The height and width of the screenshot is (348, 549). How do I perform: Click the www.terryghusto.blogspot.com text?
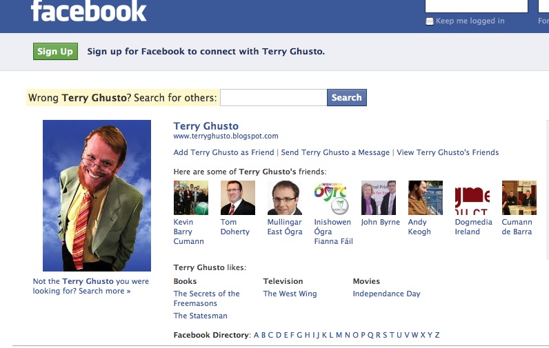pos(226,136)
